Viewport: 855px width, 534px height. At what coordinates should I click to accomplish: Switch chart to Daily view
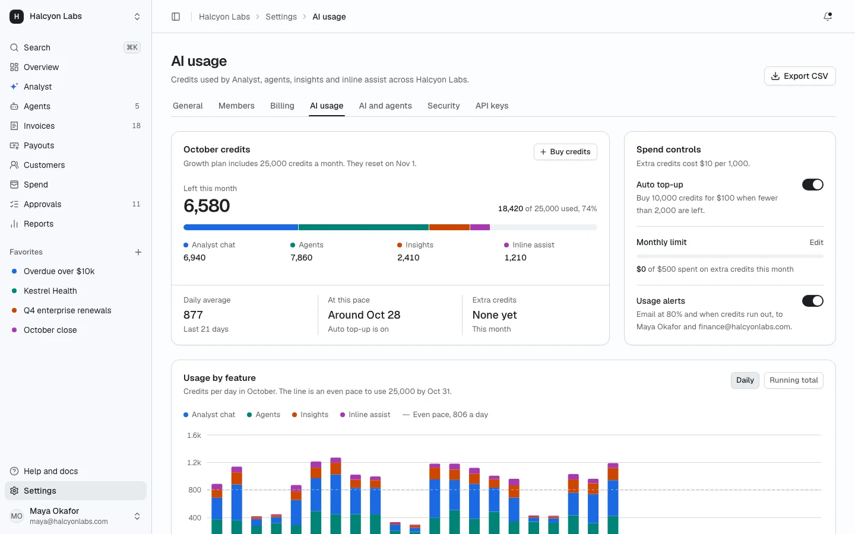(x=745, y=380)
